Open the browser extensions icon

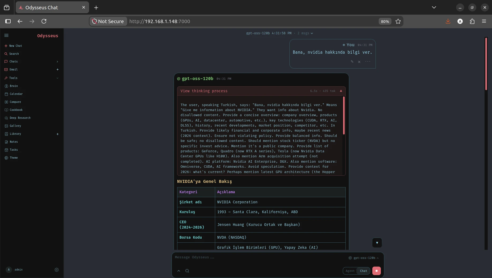pyautogui.click(x=472, y=21)
